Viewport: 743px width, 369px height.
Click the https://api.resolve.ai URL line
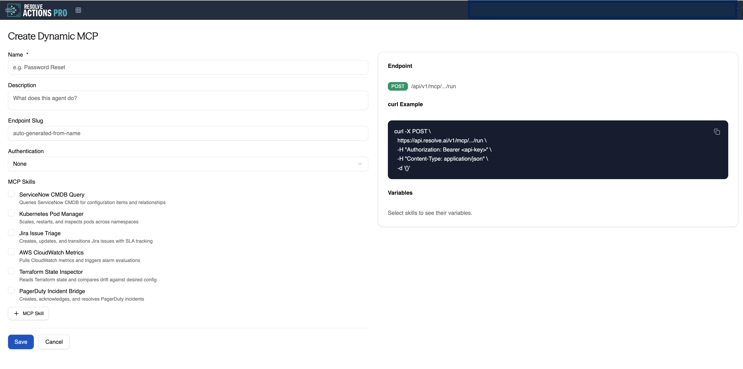pos(442,141)
